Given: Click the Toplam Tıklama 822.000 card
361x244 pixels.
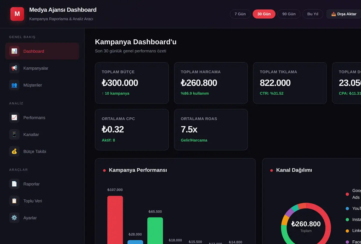Looking at the screenshot, I should click(x=290, y=83).
